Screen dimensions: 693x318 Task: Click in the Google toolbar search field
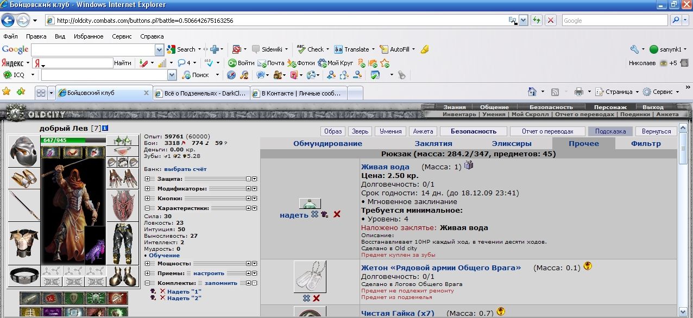point(93,49)
